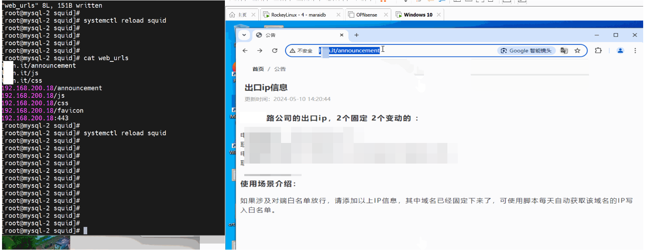646x250 pixels.
Task: Bookmark this page with star icon
Action: (x=577, y=50)
